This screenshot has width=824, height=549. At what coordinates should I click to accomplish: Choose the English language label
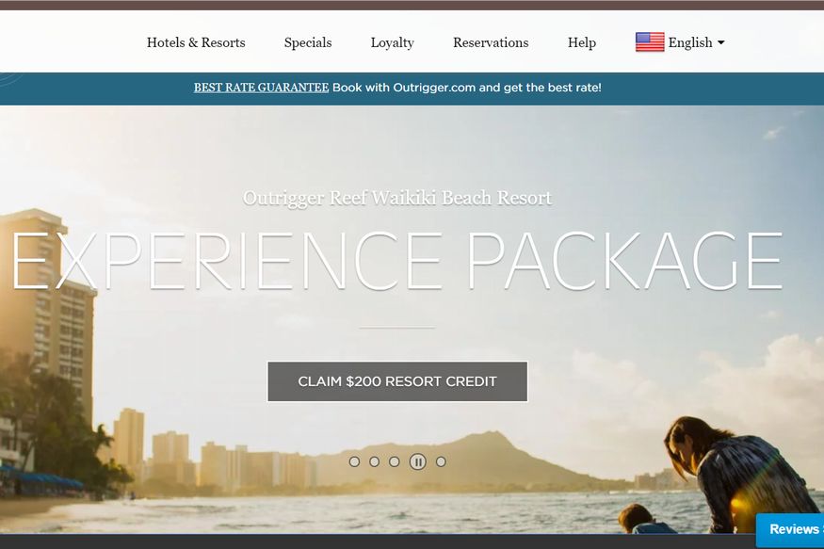click(690, 42)
